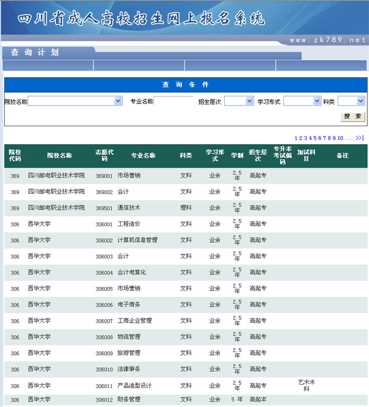Click the 306011 产品造型设计 entry

click(x=134, y=385)
